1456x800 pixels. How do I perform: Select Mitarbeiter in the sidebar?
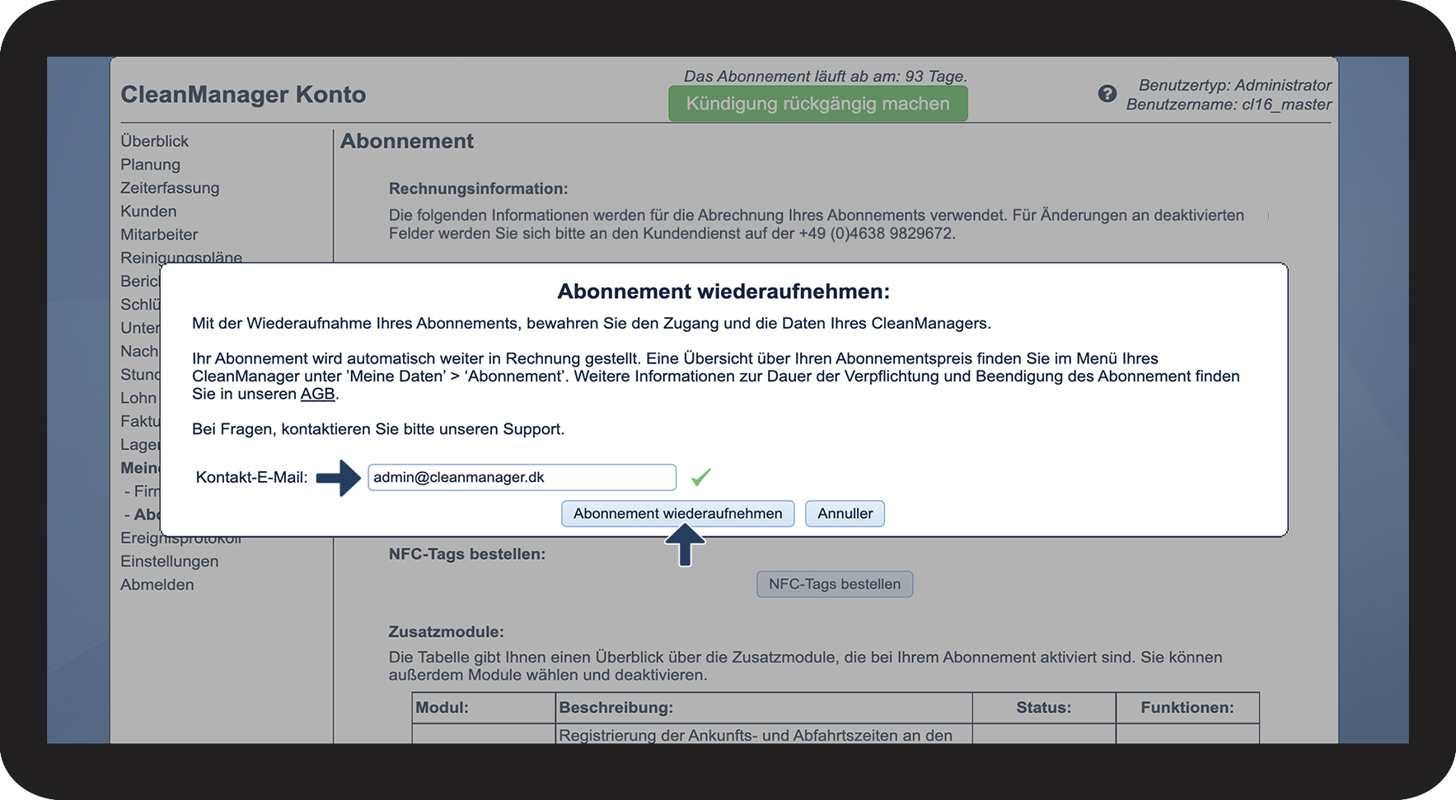pos(159,235)
